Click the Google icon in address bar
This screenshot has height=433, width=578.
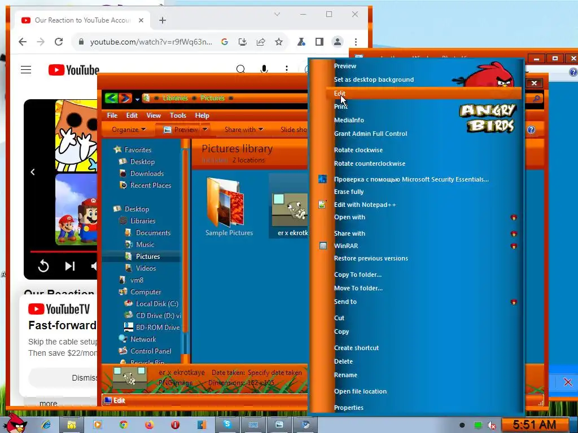[x=225, y=42]
